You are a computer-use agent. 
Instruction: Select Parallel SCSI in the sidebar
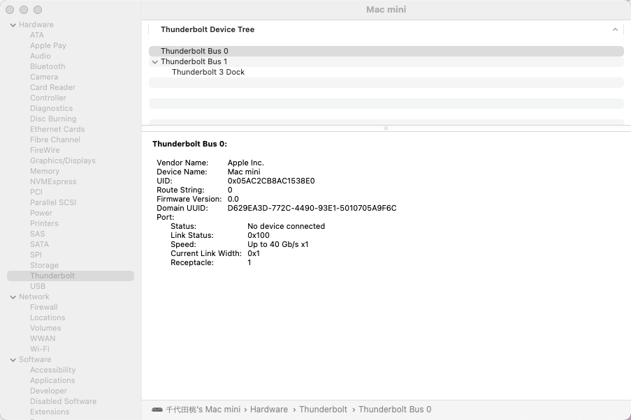tap(52, 202)
